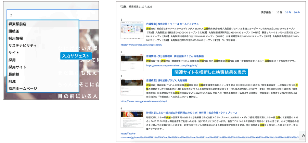Open result 時短営業による一部店舗の営業再開のお知らせ
This screenshot has width=308, height=143.
tap(192, 113)
